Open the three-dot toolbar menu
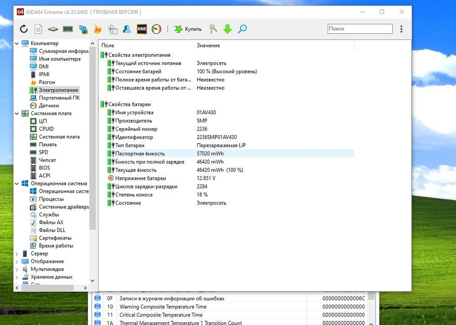456x325 pixels. 401,29
